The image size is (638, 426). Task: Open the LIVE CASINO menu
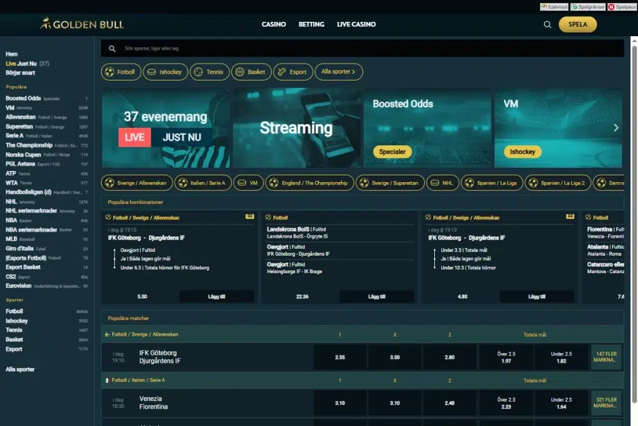coord(356,24)
